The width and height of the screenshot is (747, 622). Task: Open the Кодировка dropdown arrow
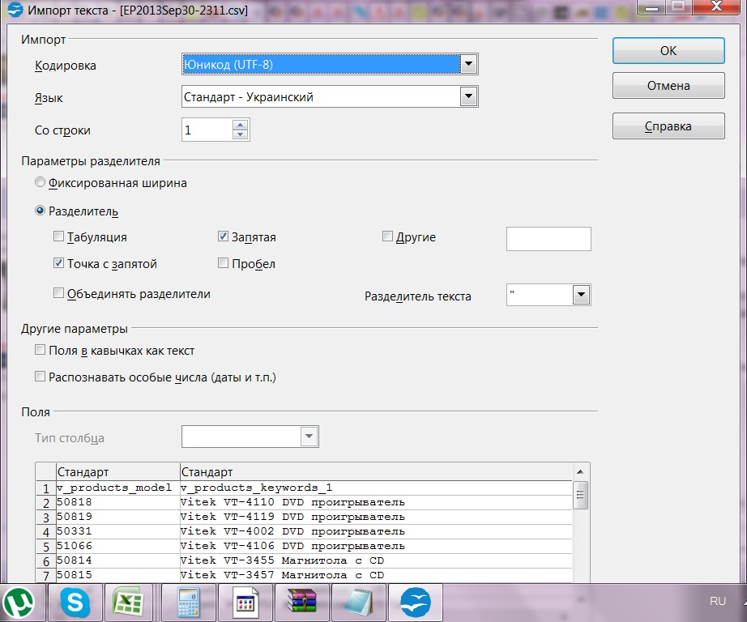469,64
